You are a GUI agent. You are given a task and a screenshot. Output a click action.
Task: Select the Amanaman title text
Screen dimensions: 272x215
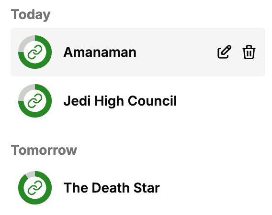[x=100, y=52]
